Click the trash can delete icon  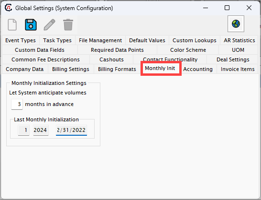68,25
